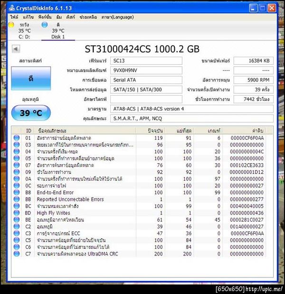
Task: Click the ATA8-ACS standard field
Action: pos(192,109)
